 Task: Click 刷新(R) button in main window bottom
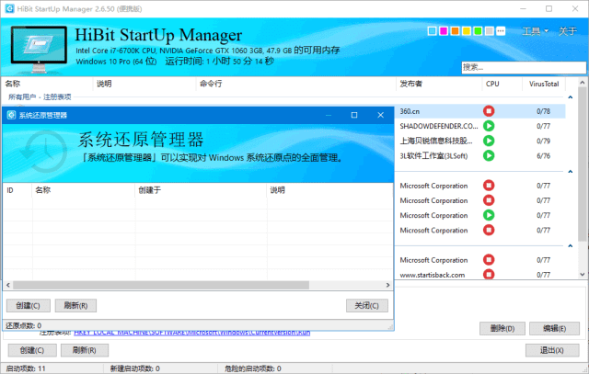(85, 350)
